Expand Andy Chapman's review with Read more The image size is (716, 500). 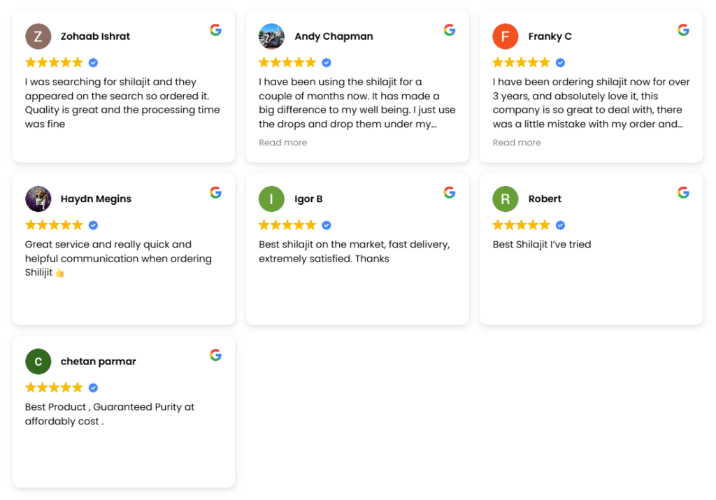tap(282, 142)
